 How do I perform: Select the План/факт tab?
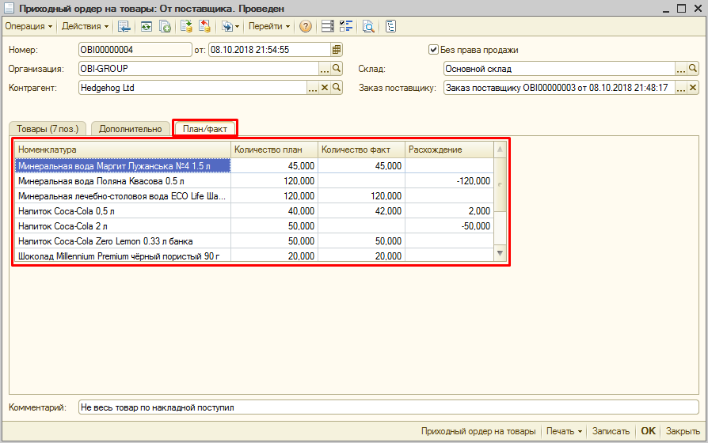click(x=205, y=129)
